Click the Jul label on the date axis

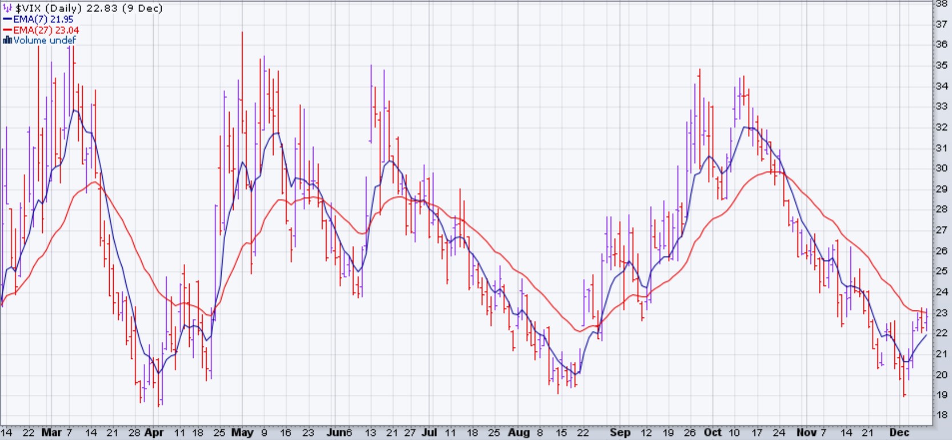point(429,433)
